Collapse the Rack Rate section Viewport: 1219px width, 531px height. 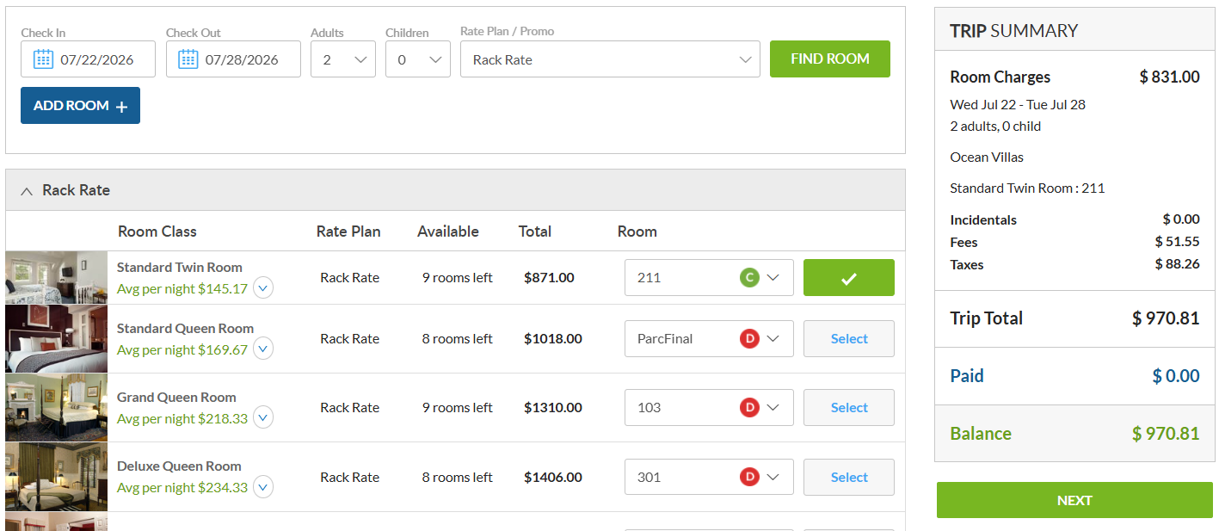[27, 190]
